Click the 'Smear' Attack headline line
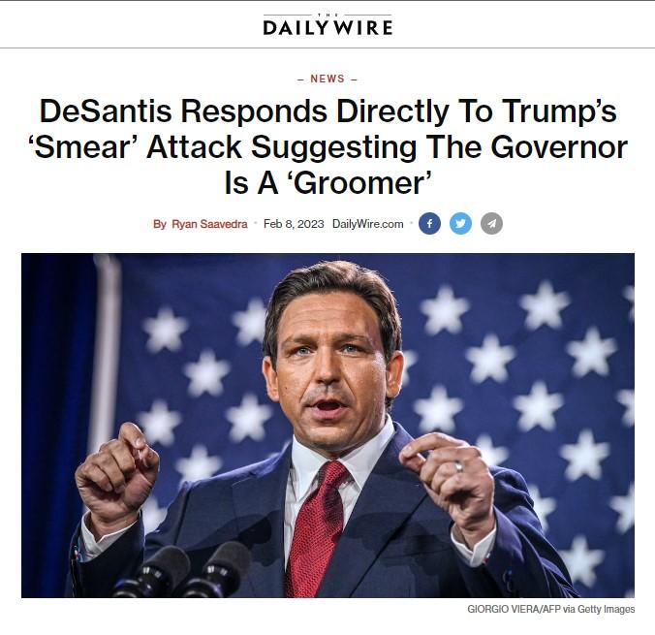This screenshot has width=655, height=635. point(327,146)
